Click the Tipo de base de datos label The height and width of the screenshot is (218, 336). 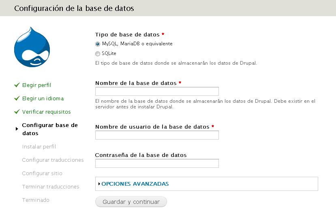tap(127, 35)
